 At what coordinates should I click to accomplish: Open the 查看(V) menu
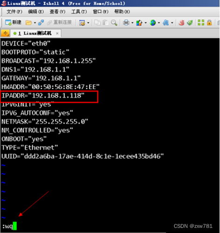tap(57, 12)
